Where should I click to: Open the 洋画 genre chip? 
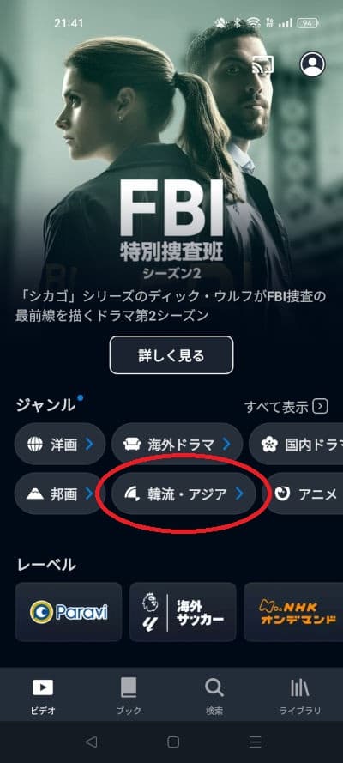click(x=60, y=445)
